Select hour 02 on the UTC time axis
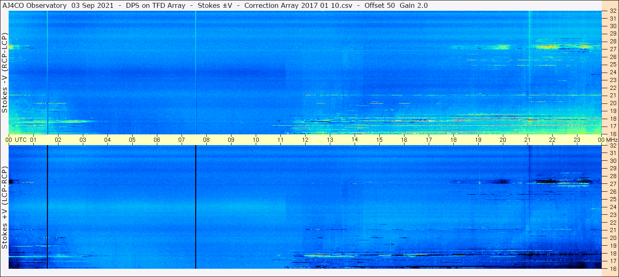 click(58, 140)
